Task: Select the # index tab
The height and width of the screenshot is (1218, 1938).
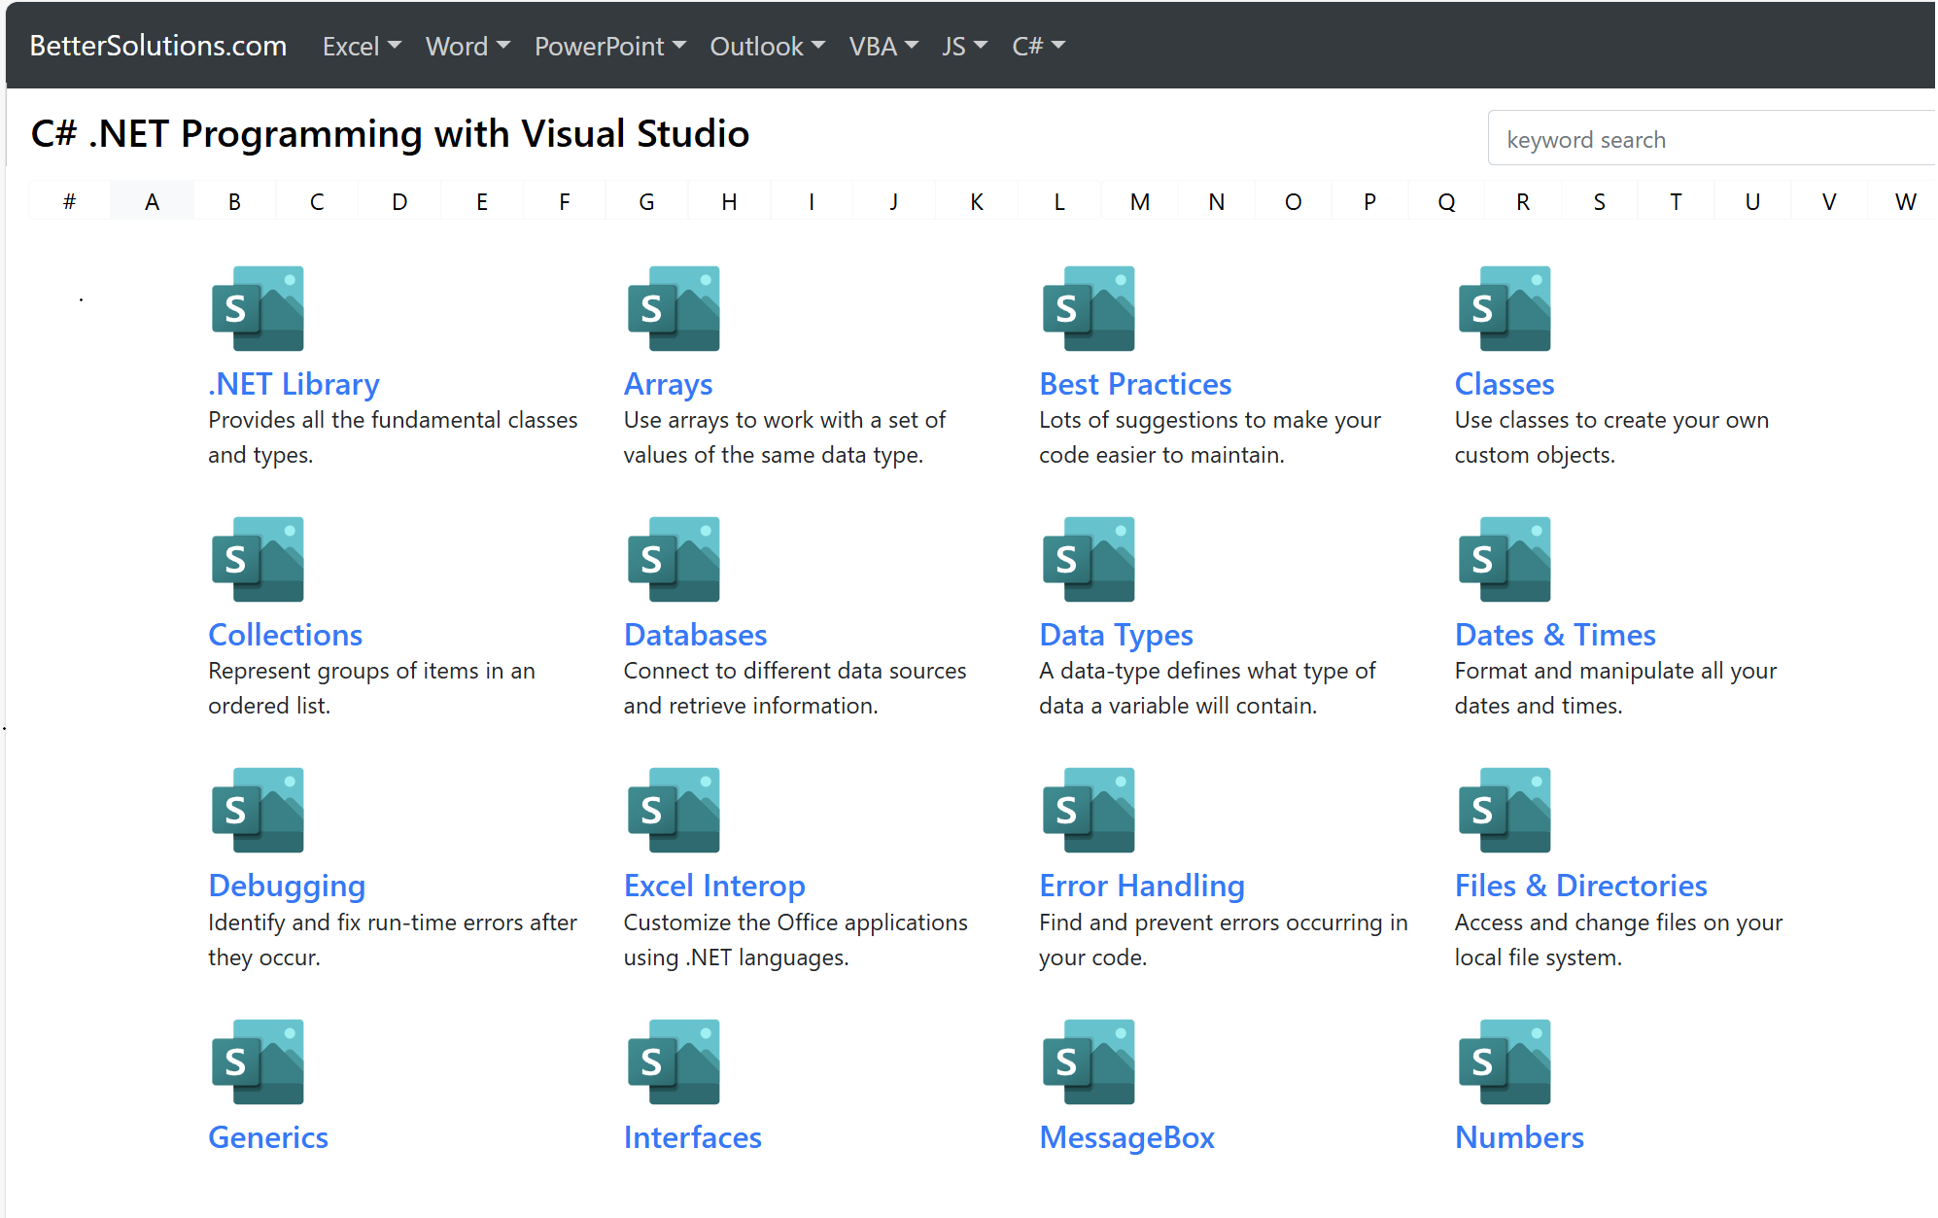Action: coord(69,201)
